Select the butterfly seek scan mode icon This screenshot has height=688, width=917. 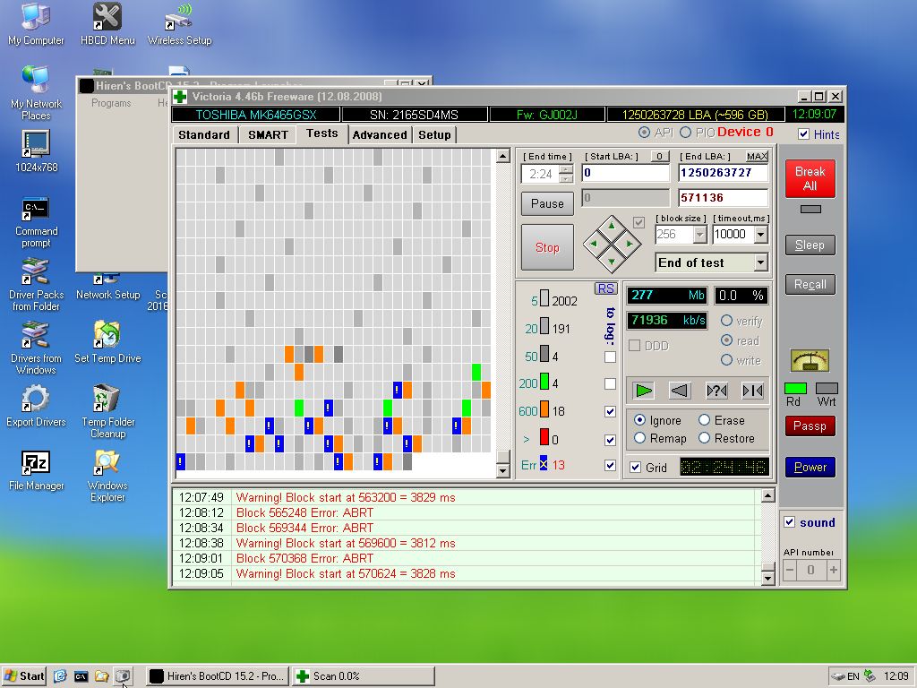tap(752, 390)
